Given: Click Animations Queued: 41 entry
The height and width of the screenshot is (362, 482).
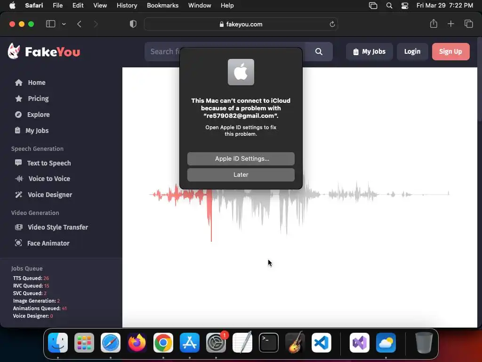Looking at the screenshot, I should [x=40, y=308].
